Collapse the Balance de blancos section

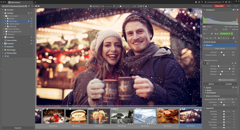tap(204, 96)
